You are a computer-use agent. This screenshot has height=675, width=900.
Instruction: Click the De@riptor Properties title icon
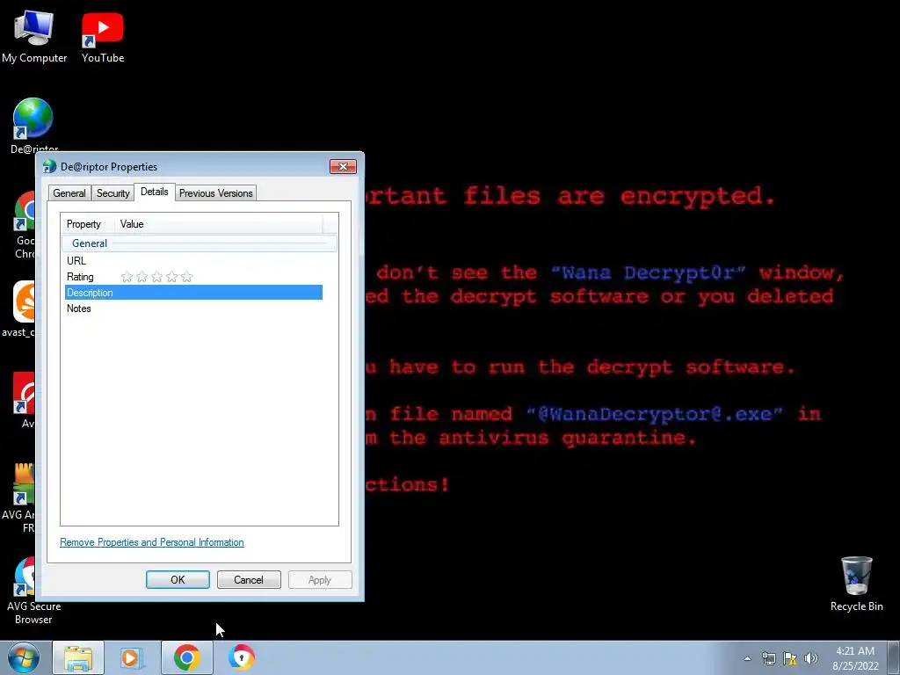[49, 166]
